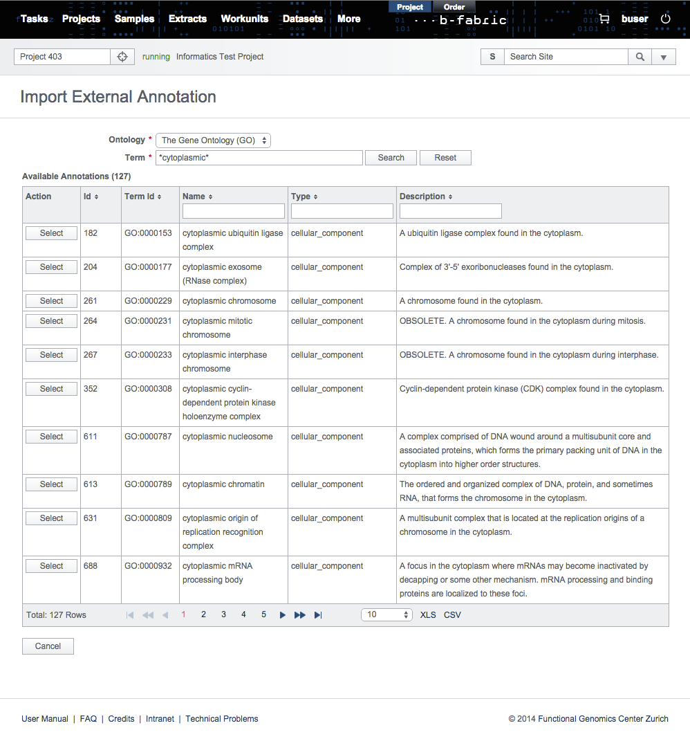Image resolution: width=690 pixels, height=739 pixels.
Task: Export the table as CSV
Action: pyautogui.click(x=452, y=614)
